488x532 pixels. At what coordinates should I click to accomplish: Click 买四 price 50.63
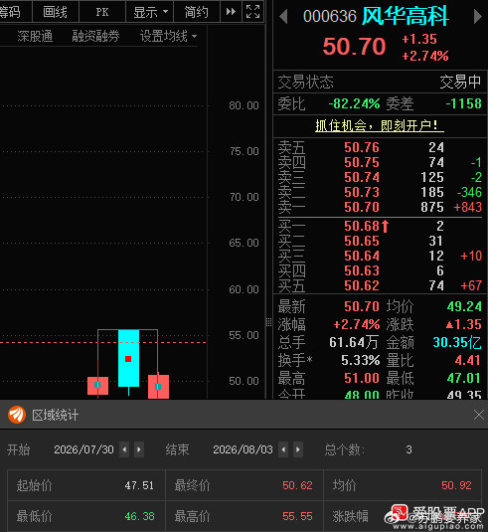coord(362,270)
